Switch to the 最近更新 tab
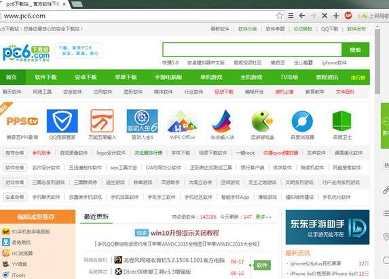389x279 pixels. pos(96,217)
